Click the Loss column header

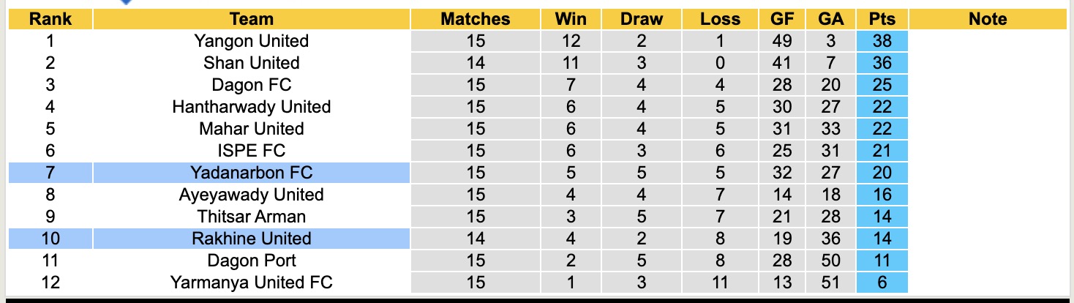(x=720, y=20)
